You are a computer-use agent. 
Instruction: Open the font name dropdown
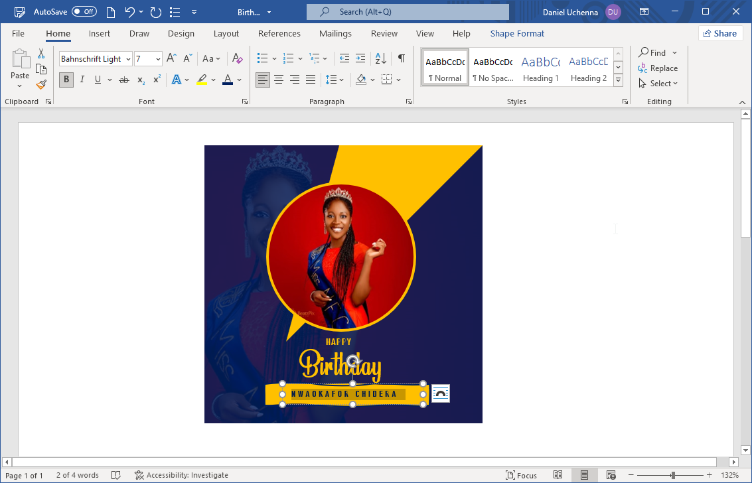tap(127, 59)
